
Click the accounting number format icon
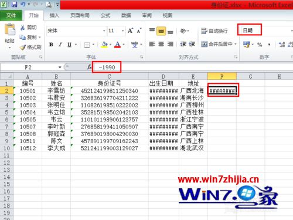[x=246, y=45]
